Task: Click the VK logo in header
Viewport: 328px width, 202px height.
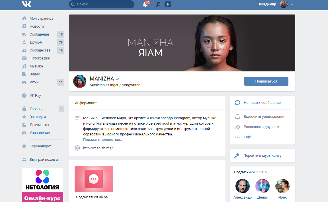Action: (26, 4)
